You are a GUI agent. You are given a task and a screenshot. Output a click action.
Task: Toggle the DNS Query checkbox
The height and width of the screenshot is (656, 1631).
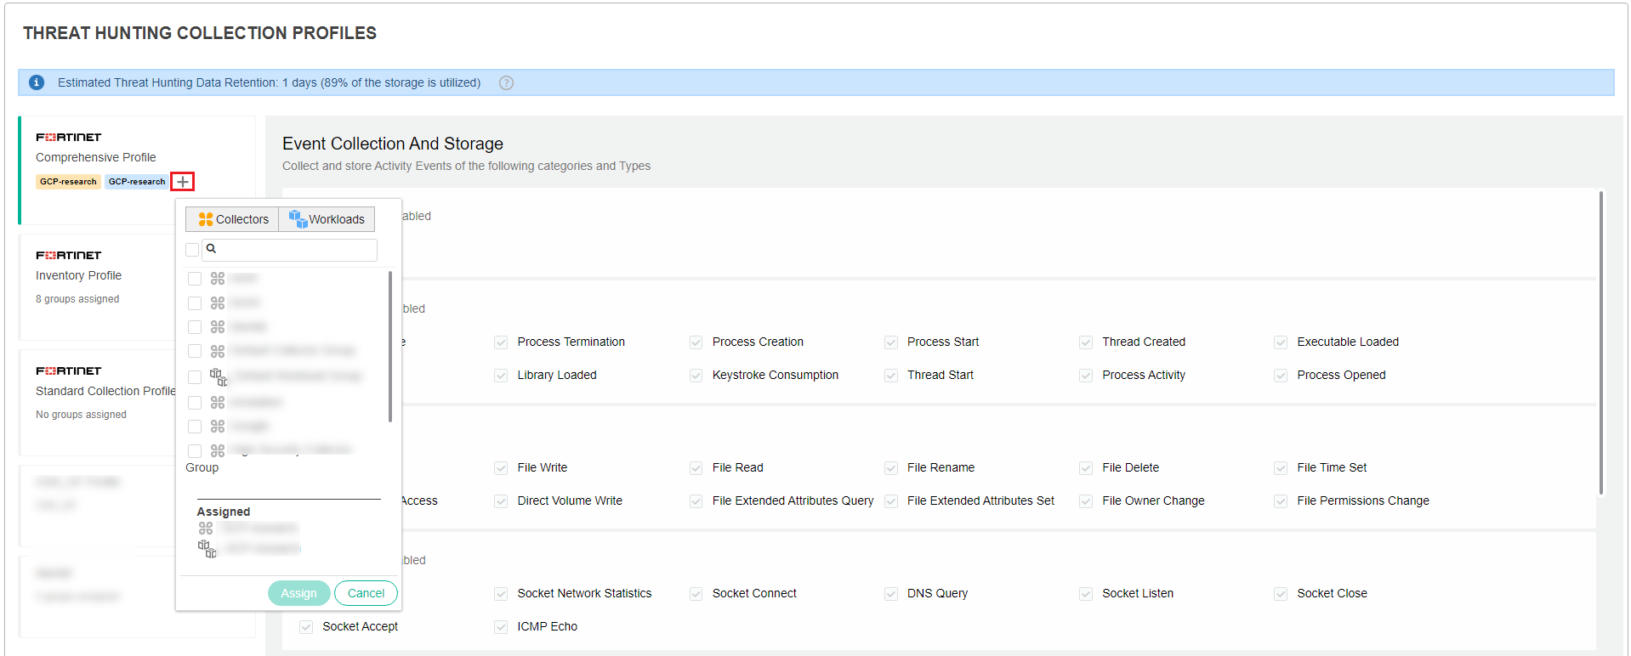click(x=891, y=594)
